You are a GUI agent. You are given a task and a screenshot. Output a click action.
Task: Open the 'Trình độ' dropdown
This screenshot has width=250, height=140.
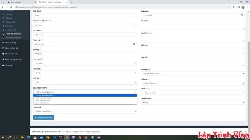(193, 93)
